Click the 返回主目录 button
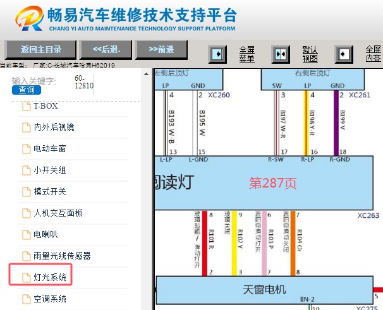 [40, 50]
